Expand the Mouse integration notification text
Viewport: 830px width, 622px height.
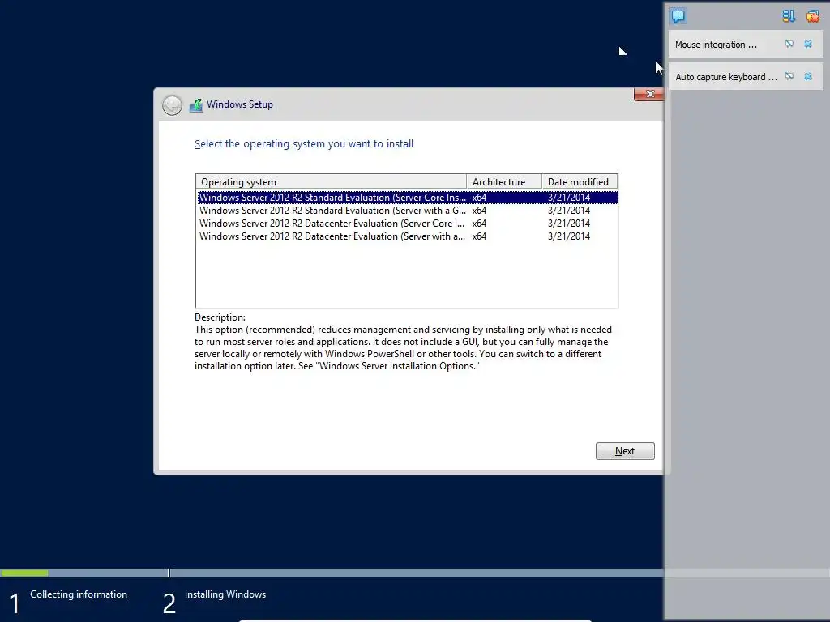pyautogui.click(x=716, y=45)
